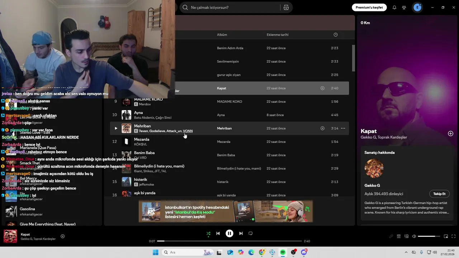The image size is (459, 258).
Task: Select the Benim Baba track title
Action: click(x=144, y=153)
